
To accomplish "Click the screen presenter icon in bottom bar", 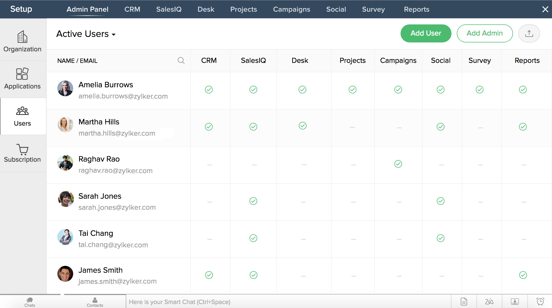I will [515, 302].
